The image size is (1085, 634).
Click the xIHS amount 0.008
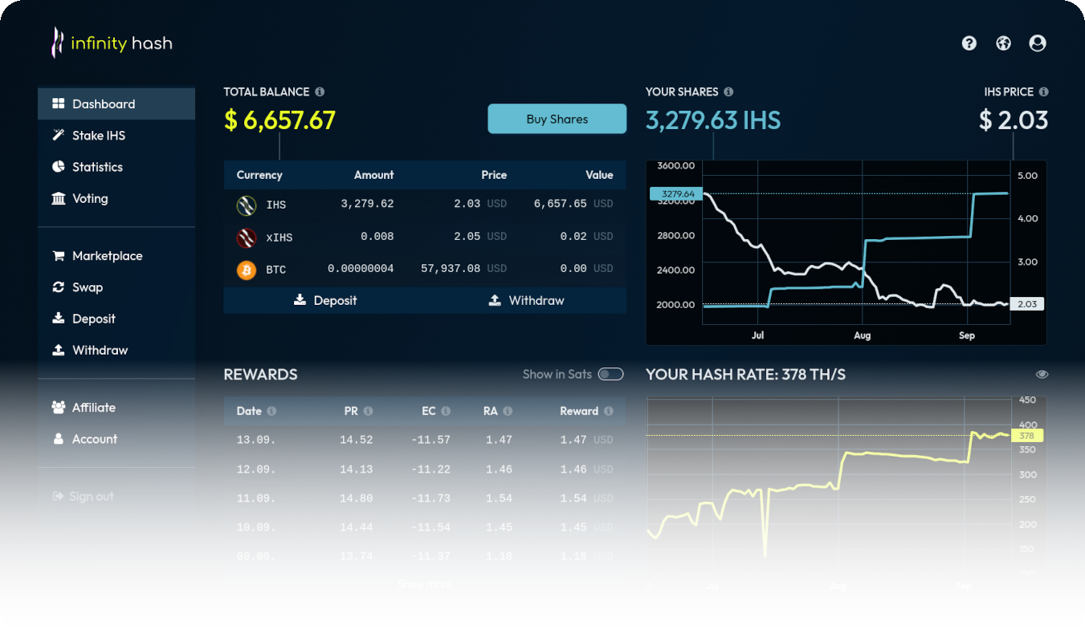[x=377, y=236]
